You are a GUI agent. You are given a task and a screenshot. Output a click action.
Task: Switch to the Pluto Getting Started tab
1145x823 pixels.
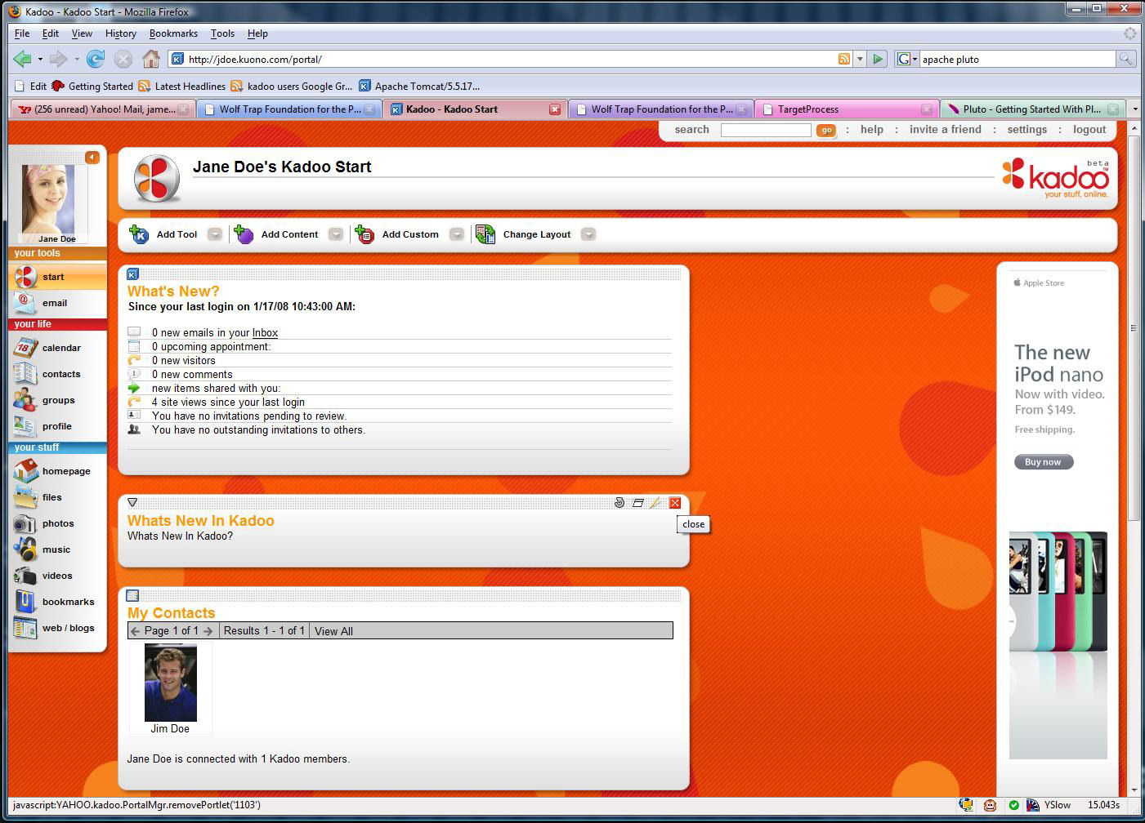click(x=1033, y=109)
